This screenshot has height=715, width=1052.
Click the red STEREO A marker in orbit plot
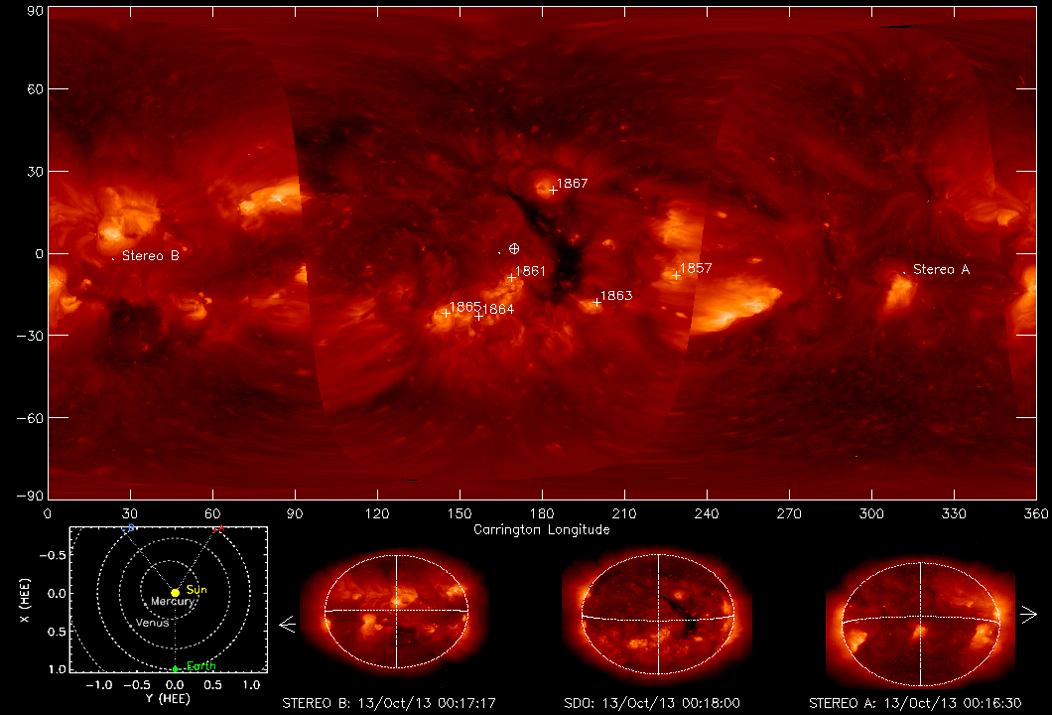click(x=220, y=529)
